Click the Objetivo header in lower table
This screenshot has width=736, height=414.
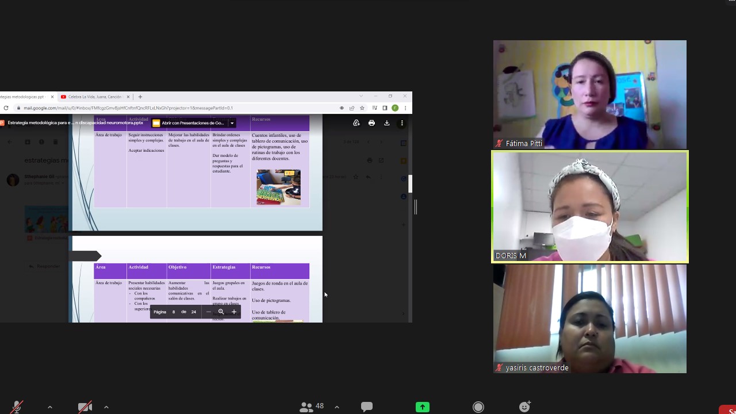click(x=178, y=267)
